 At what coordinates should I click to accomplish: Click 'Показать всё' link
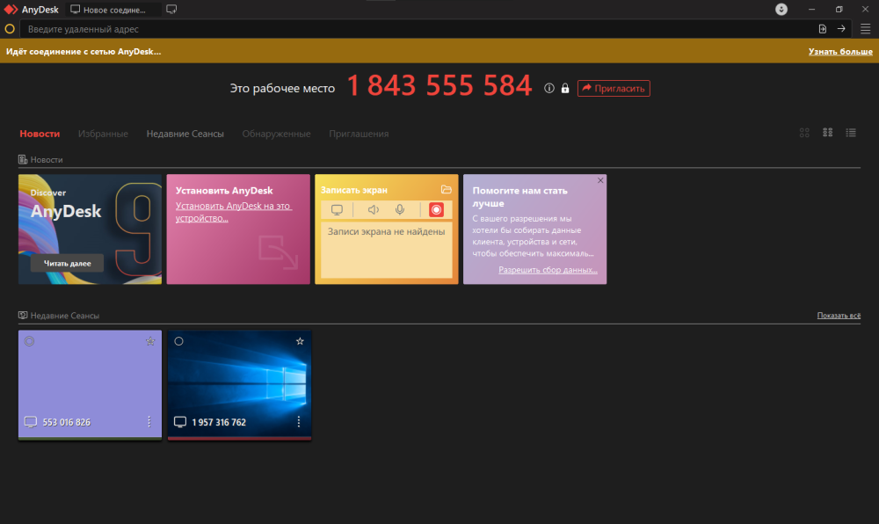839,316
